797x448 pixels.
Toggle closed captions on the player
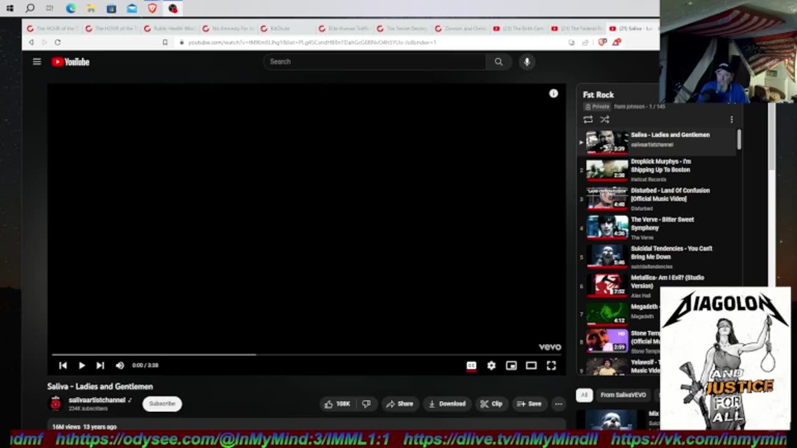click(x=471, y=365)
